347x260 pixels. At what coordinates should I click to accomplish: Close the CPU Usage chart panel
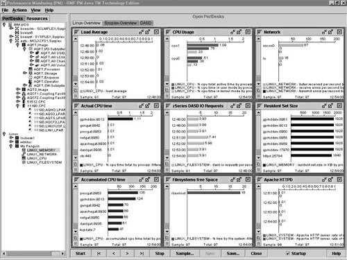coord(248,32)
